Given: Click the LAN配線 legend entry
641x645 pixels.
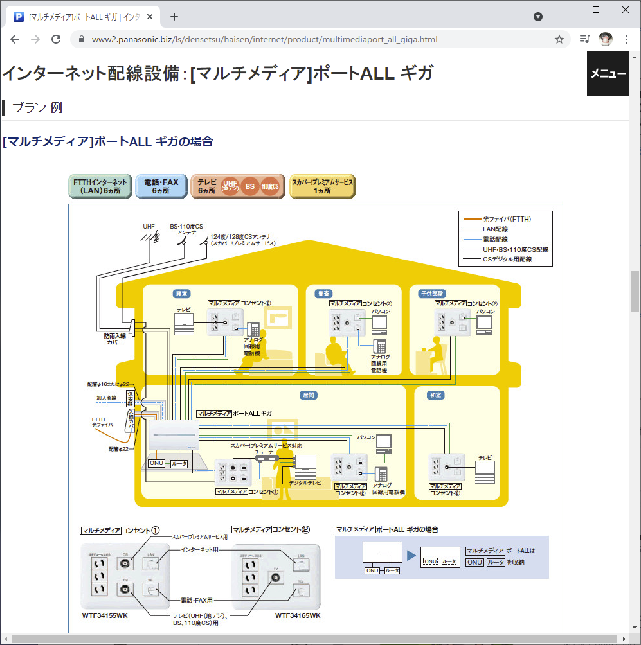Looking at the screenshot, I should [x=486, y=229].
